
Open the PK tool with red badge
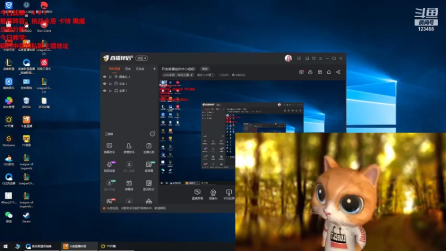click(109, 201)
